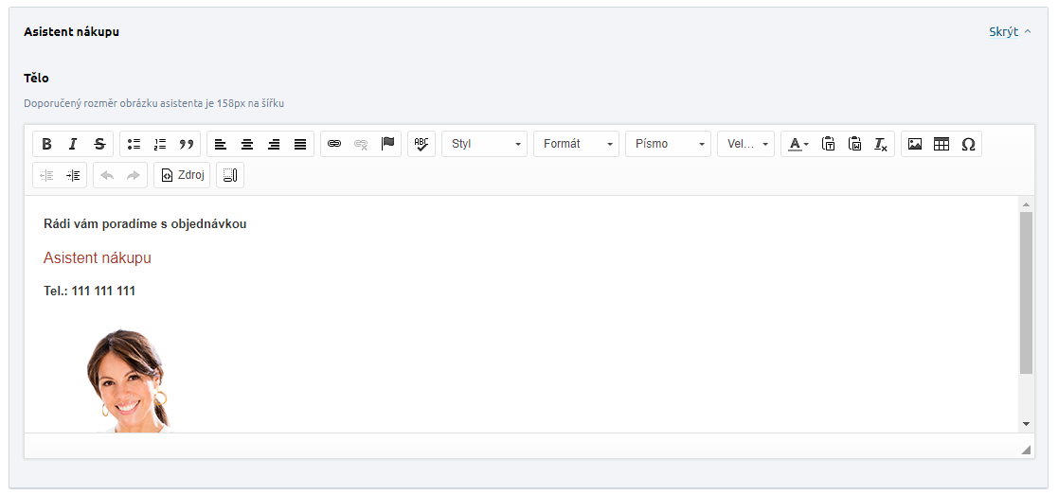Insert an image into the editor
This screenshot has width=1058, height=495.
click(x=915, y=144)
